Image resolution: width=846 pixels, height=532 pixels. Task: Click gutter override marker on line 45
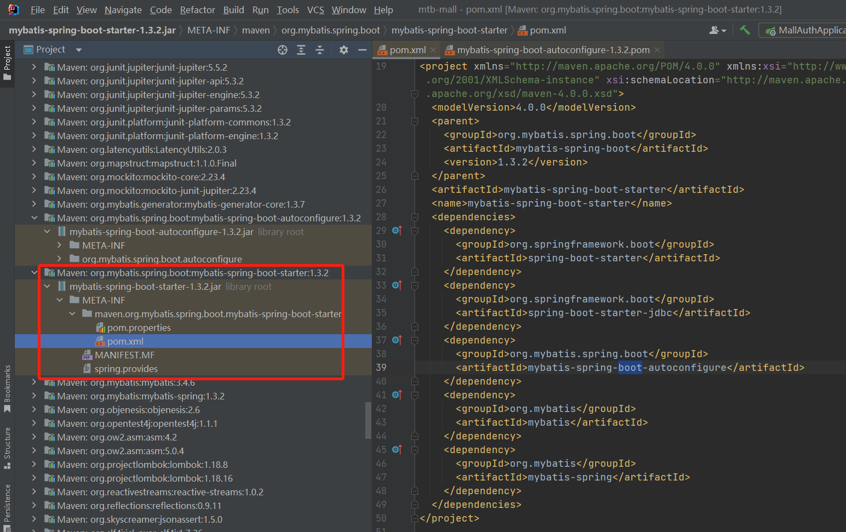[x=397, y=450]
